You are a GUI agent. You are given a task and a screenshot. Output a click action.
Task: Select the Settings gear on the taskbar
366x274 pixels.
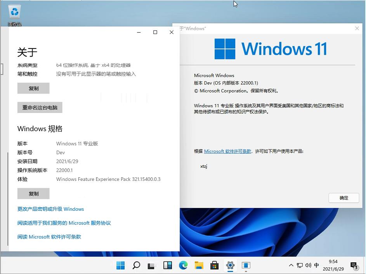[230, 265]
